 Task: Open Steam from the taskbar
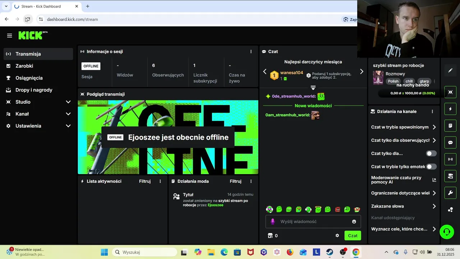pos(329,252)
